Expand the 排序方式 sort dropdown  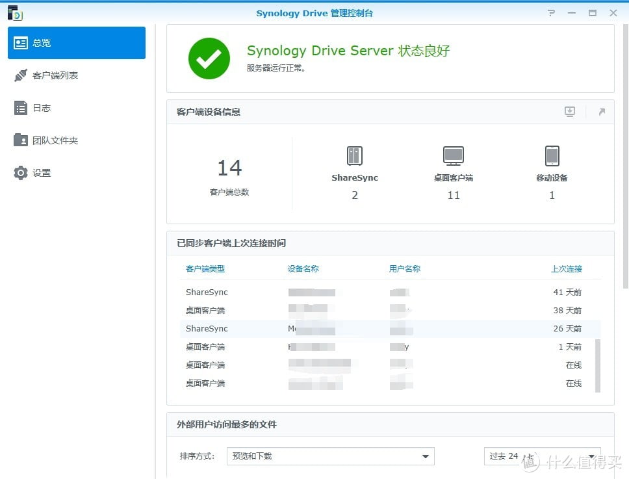click(330, 456)
